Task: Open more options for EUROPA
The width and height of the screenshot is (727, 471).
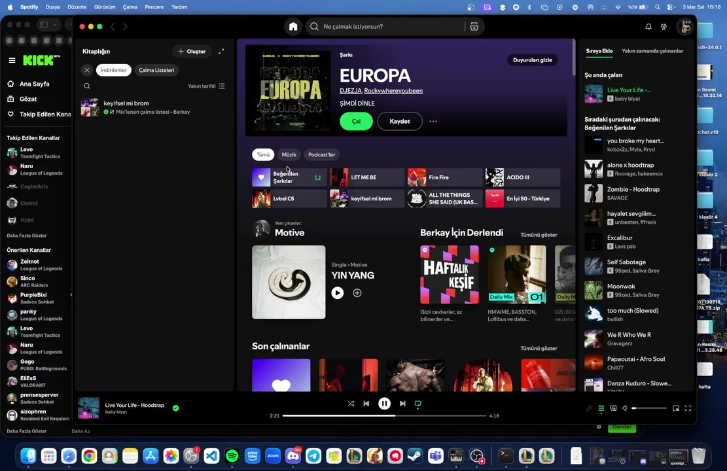Action: tap(433, 122)
